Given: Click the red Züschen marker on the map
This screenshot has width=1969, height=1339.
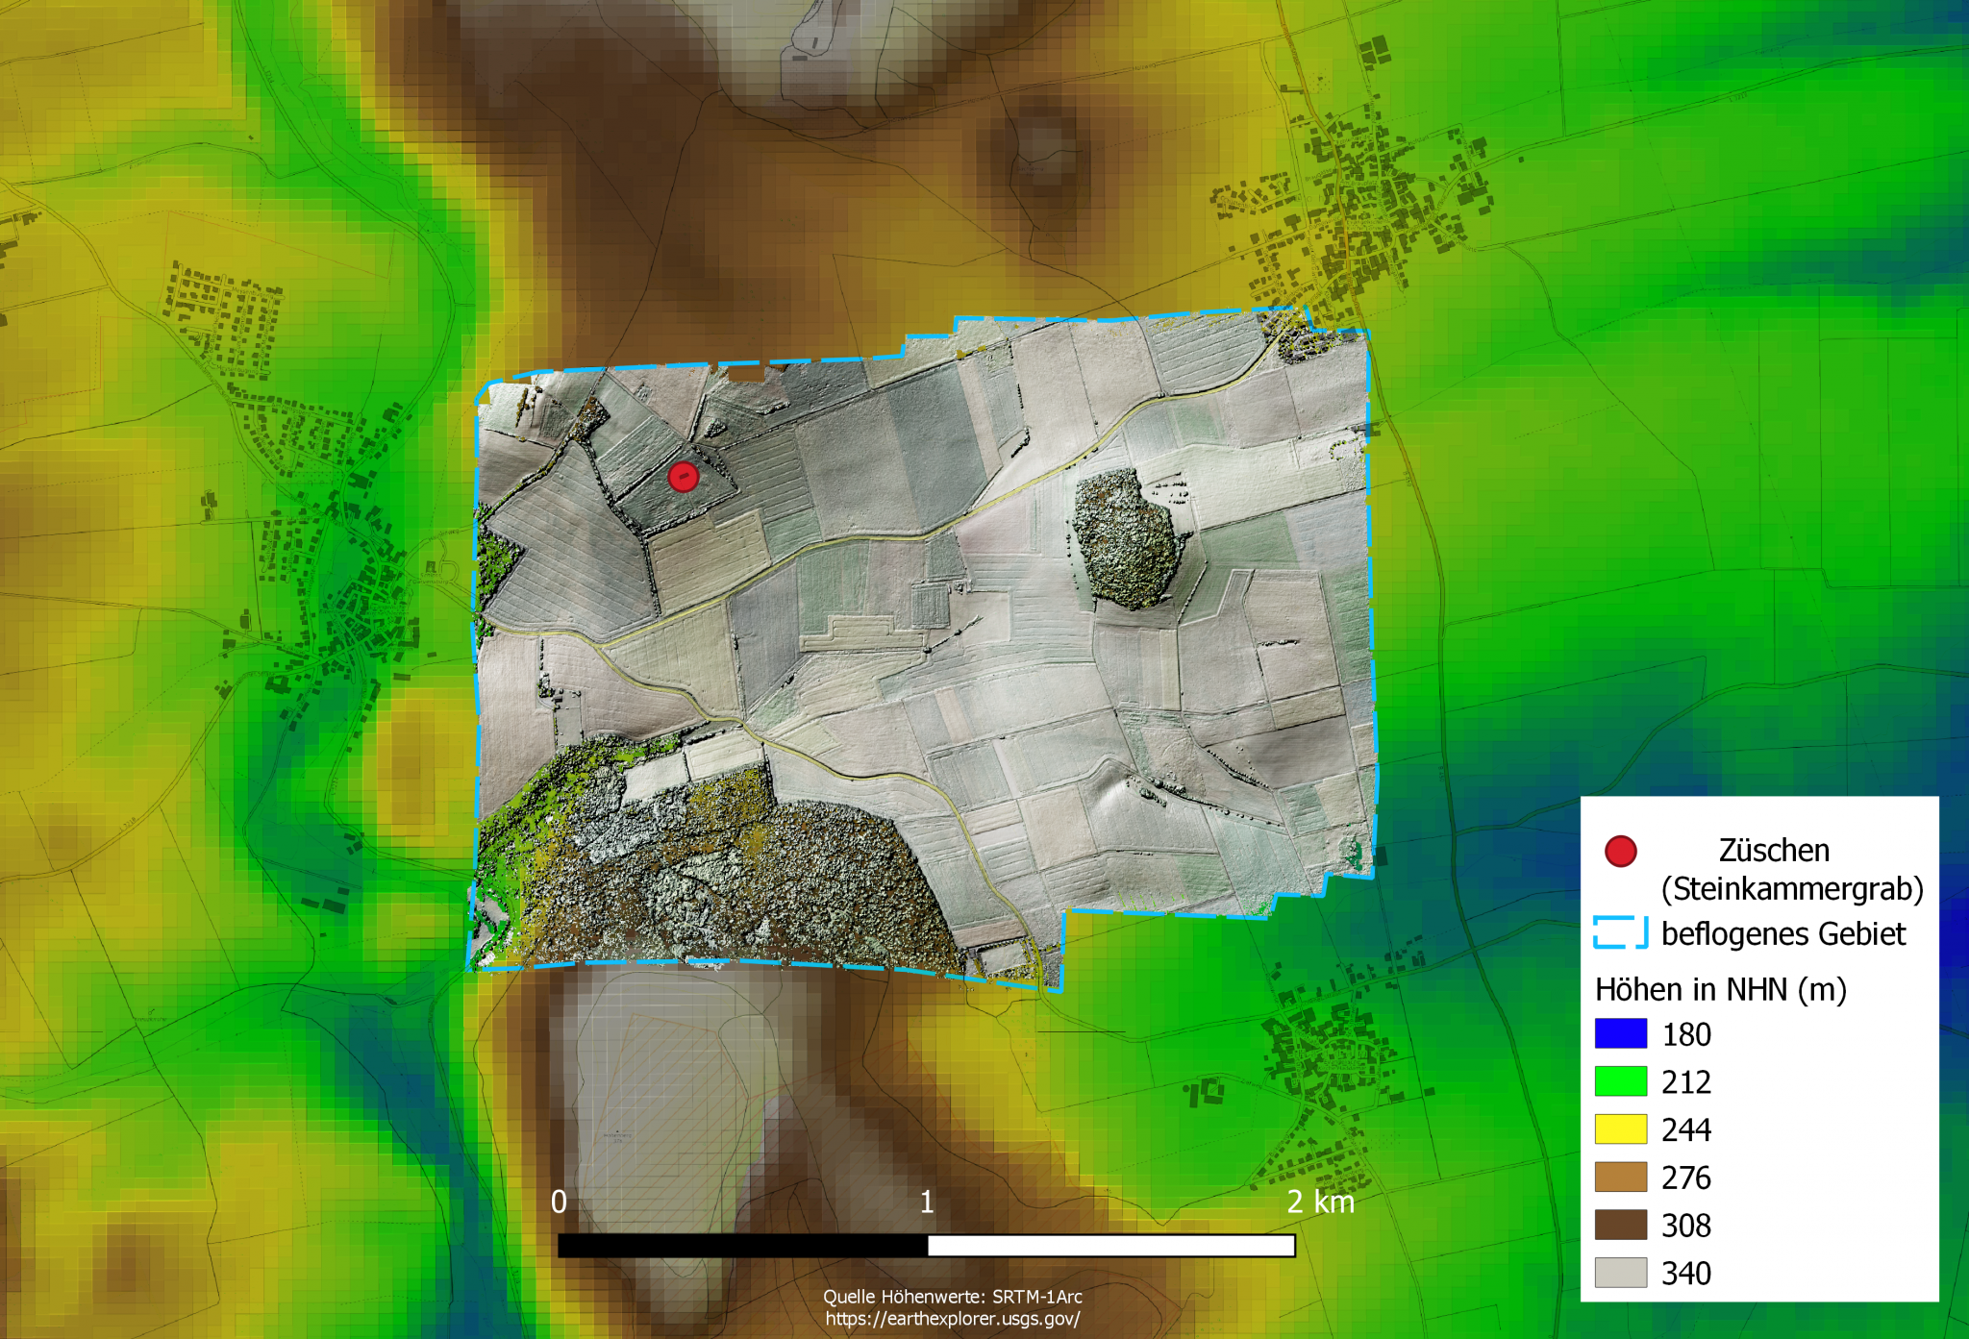Looking at the screenshot, I should pyautogui.click(x=683, y=476).
